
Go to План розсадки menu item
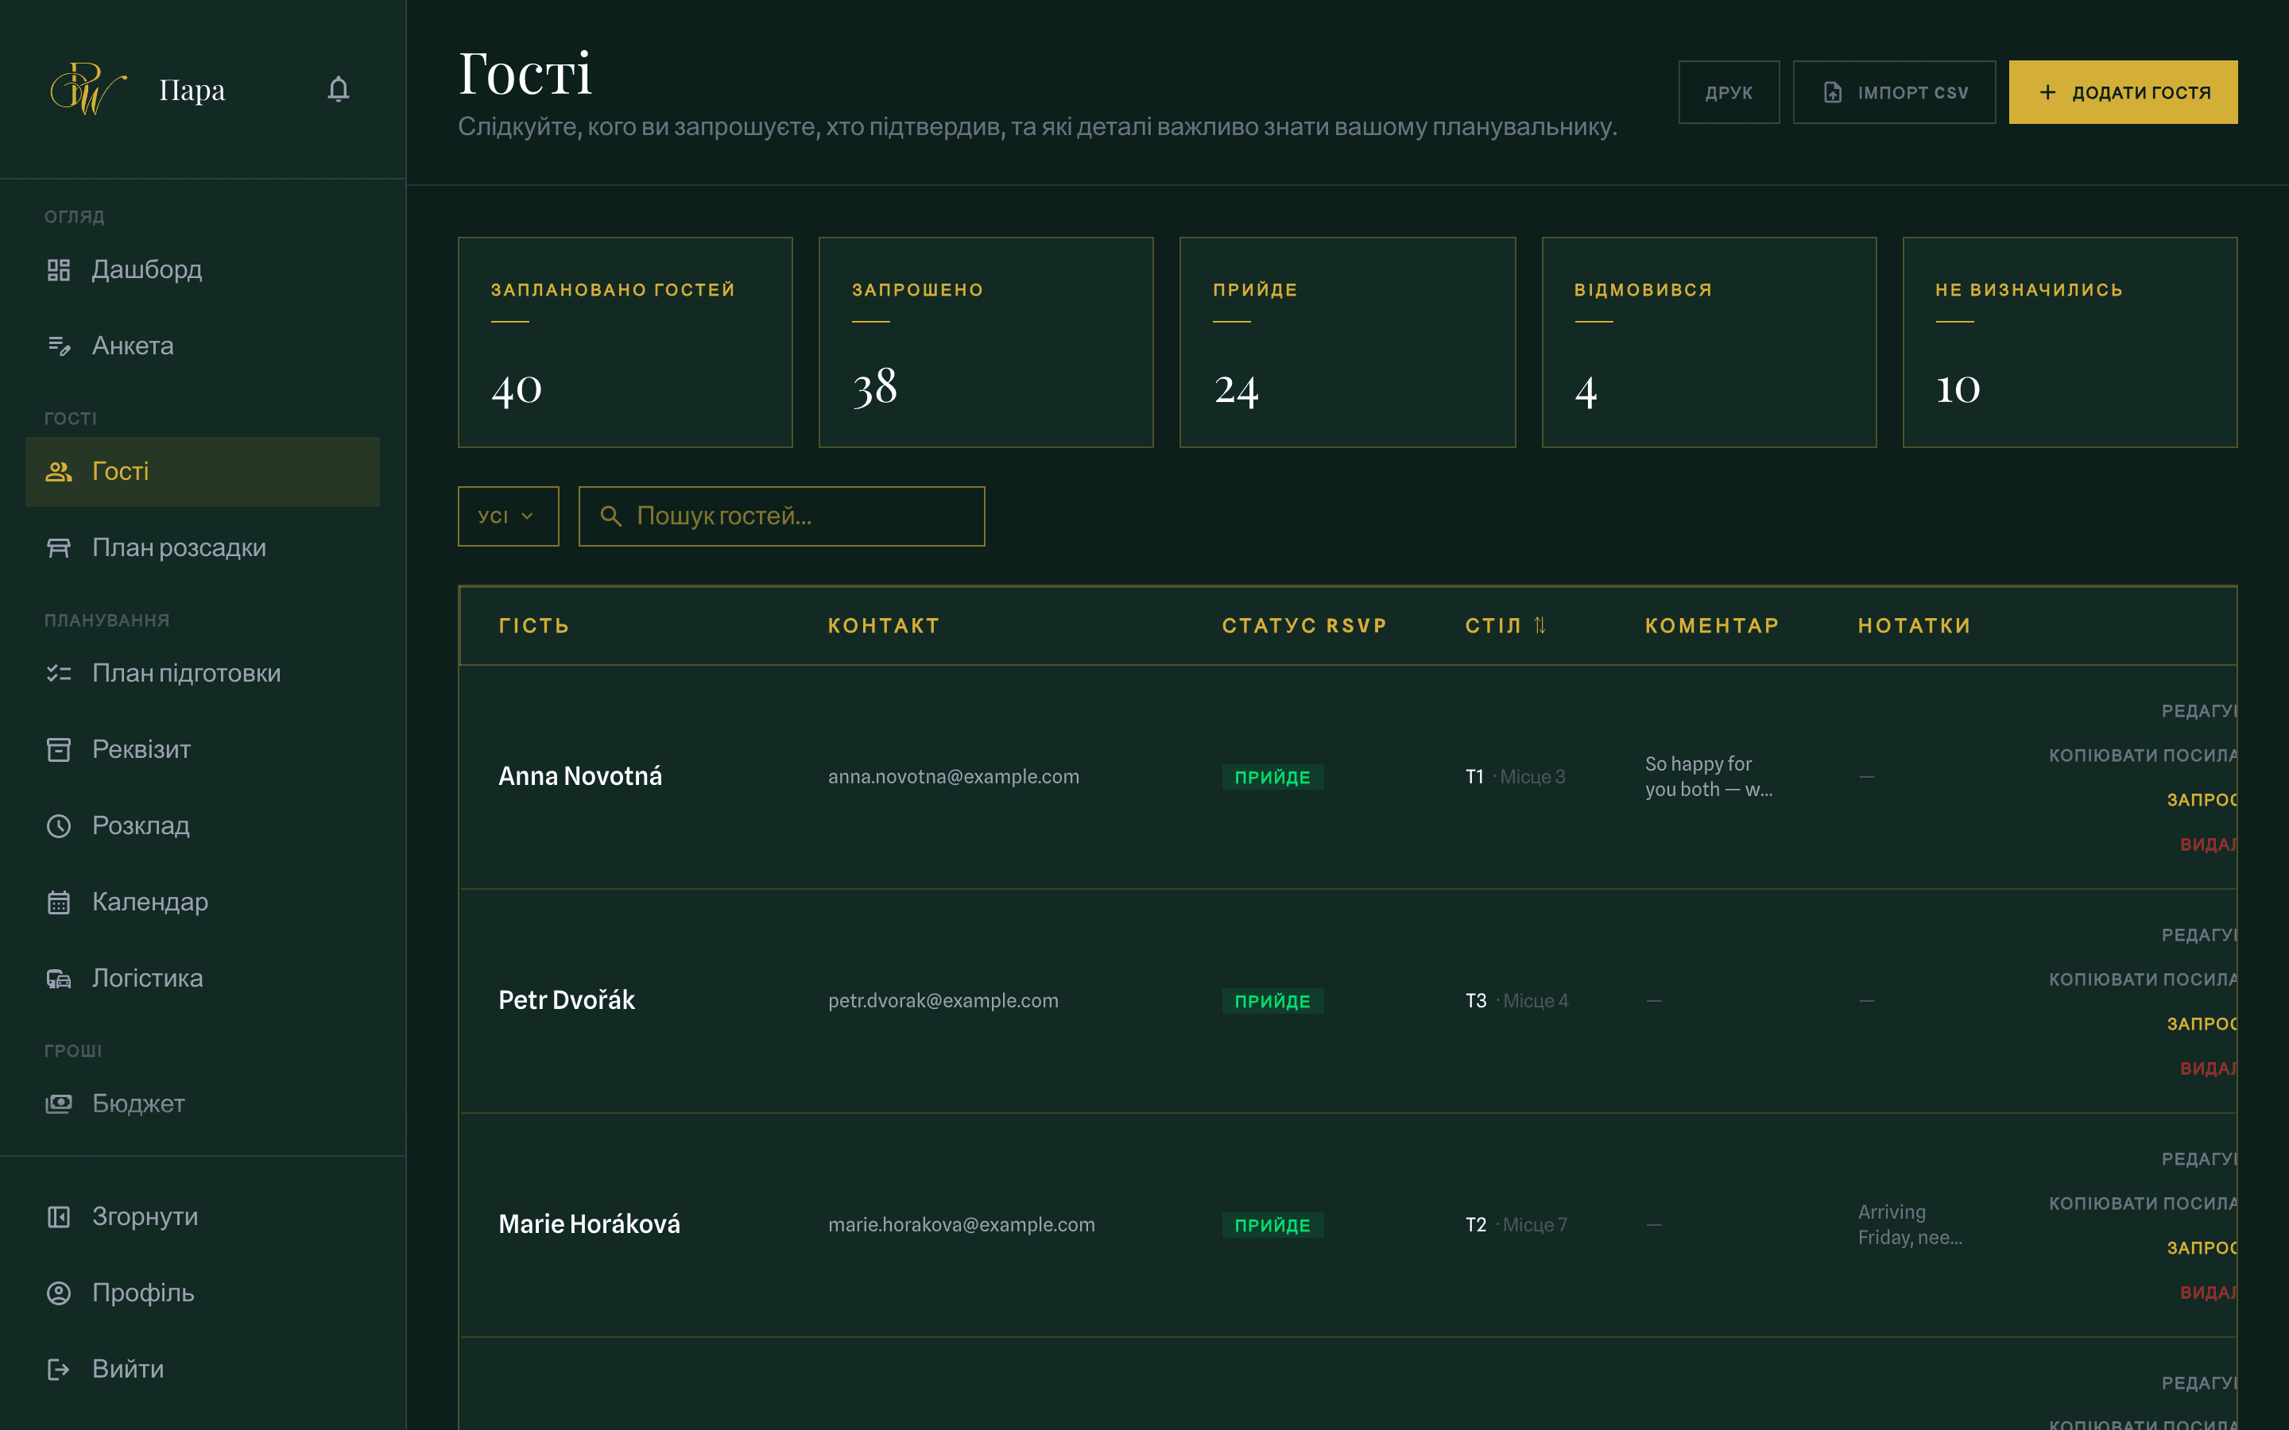point(203,548)
